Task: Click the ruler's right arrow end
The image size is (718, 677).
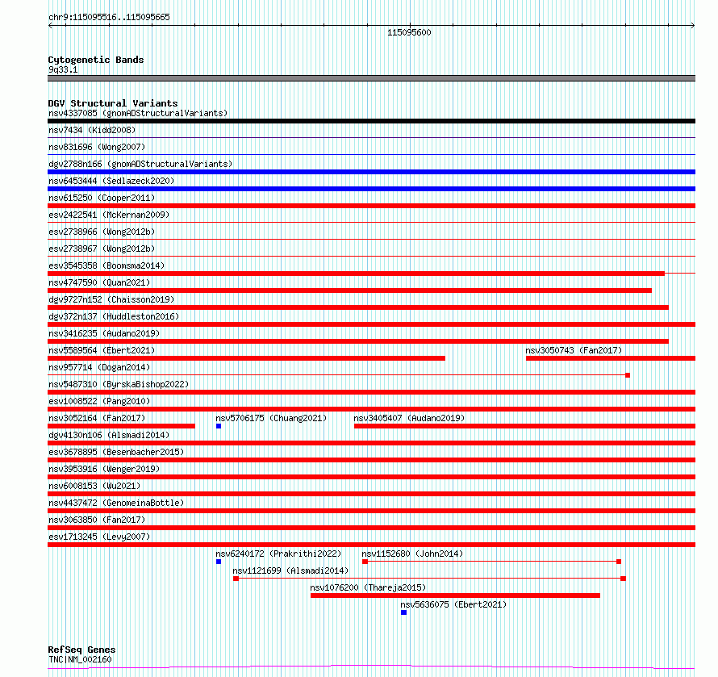Action: (x=693, y=26)
